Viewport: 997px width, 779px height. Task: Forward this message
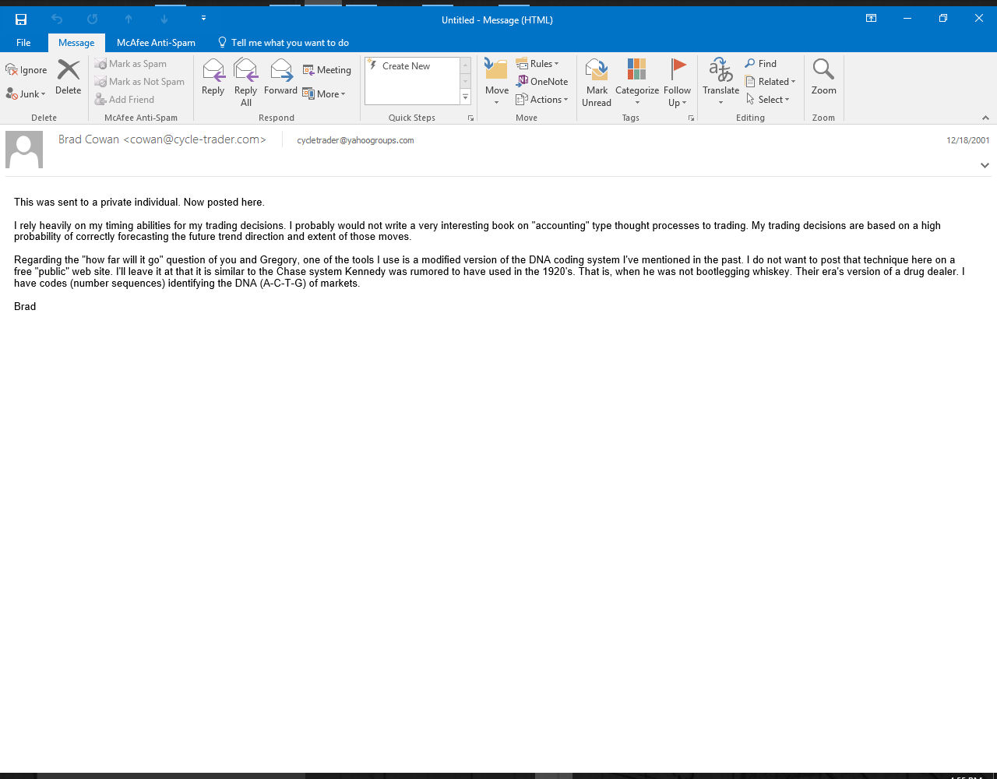[280, 78]
